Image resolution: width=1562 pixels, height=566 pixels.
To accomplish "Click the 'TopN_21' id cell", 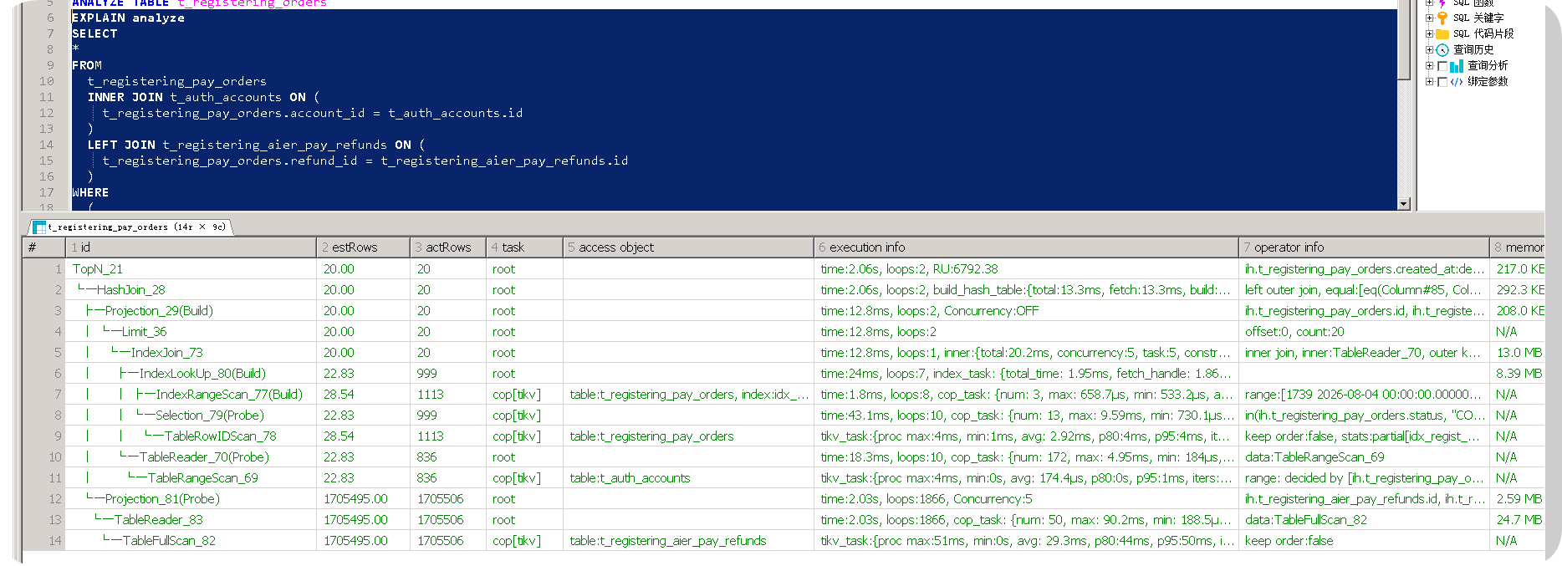I will 191,269.
